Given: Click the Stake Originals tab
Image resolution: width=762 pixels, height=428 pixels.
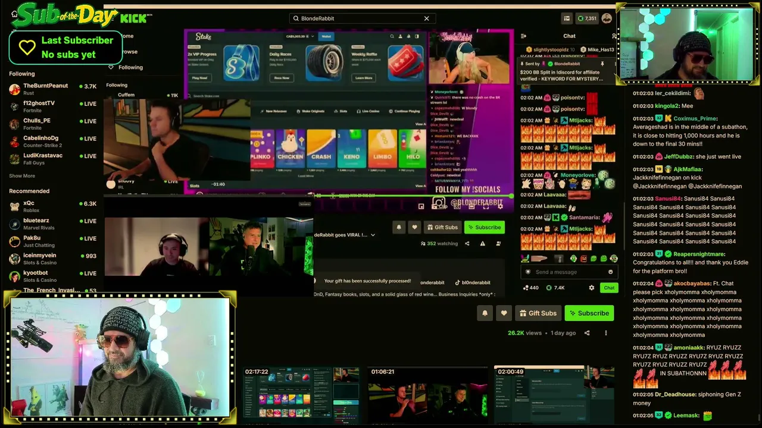Looking at the screenshot, I should pos(310,111).
